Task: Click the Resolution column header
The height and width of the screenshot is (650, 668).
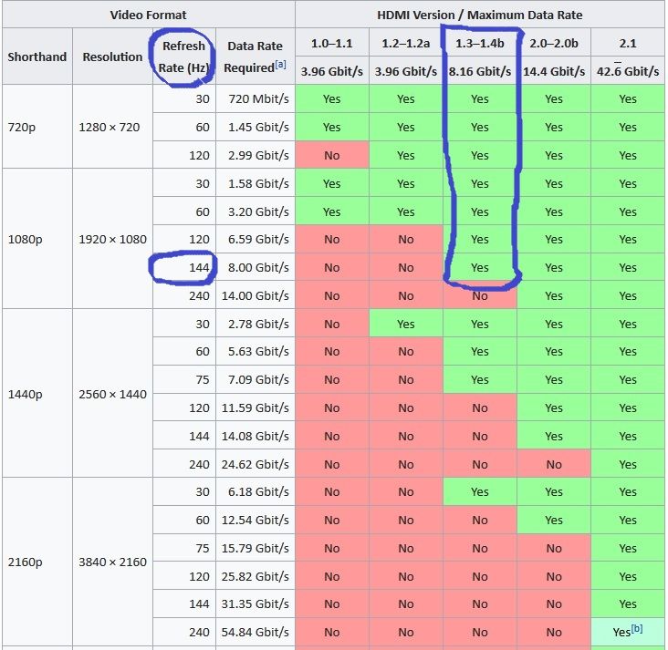Action: tap(112, 57)
